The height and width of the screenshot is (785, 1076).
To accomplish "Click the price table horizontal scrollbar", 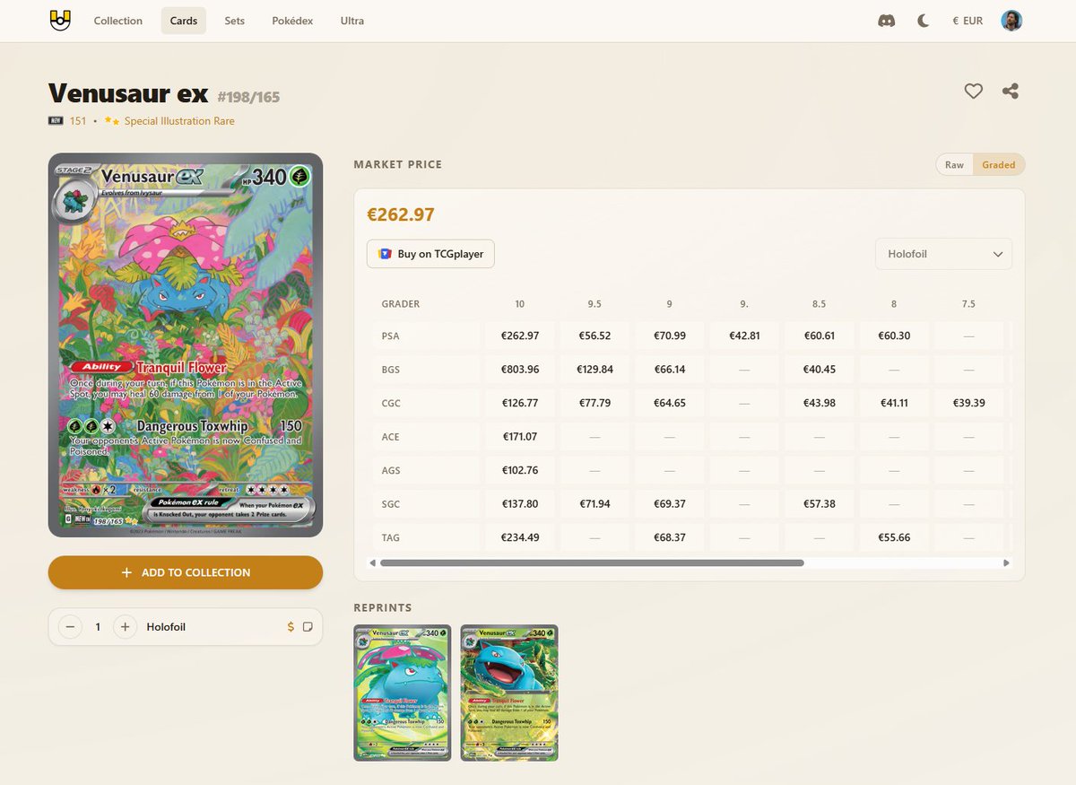I will 592,563.
